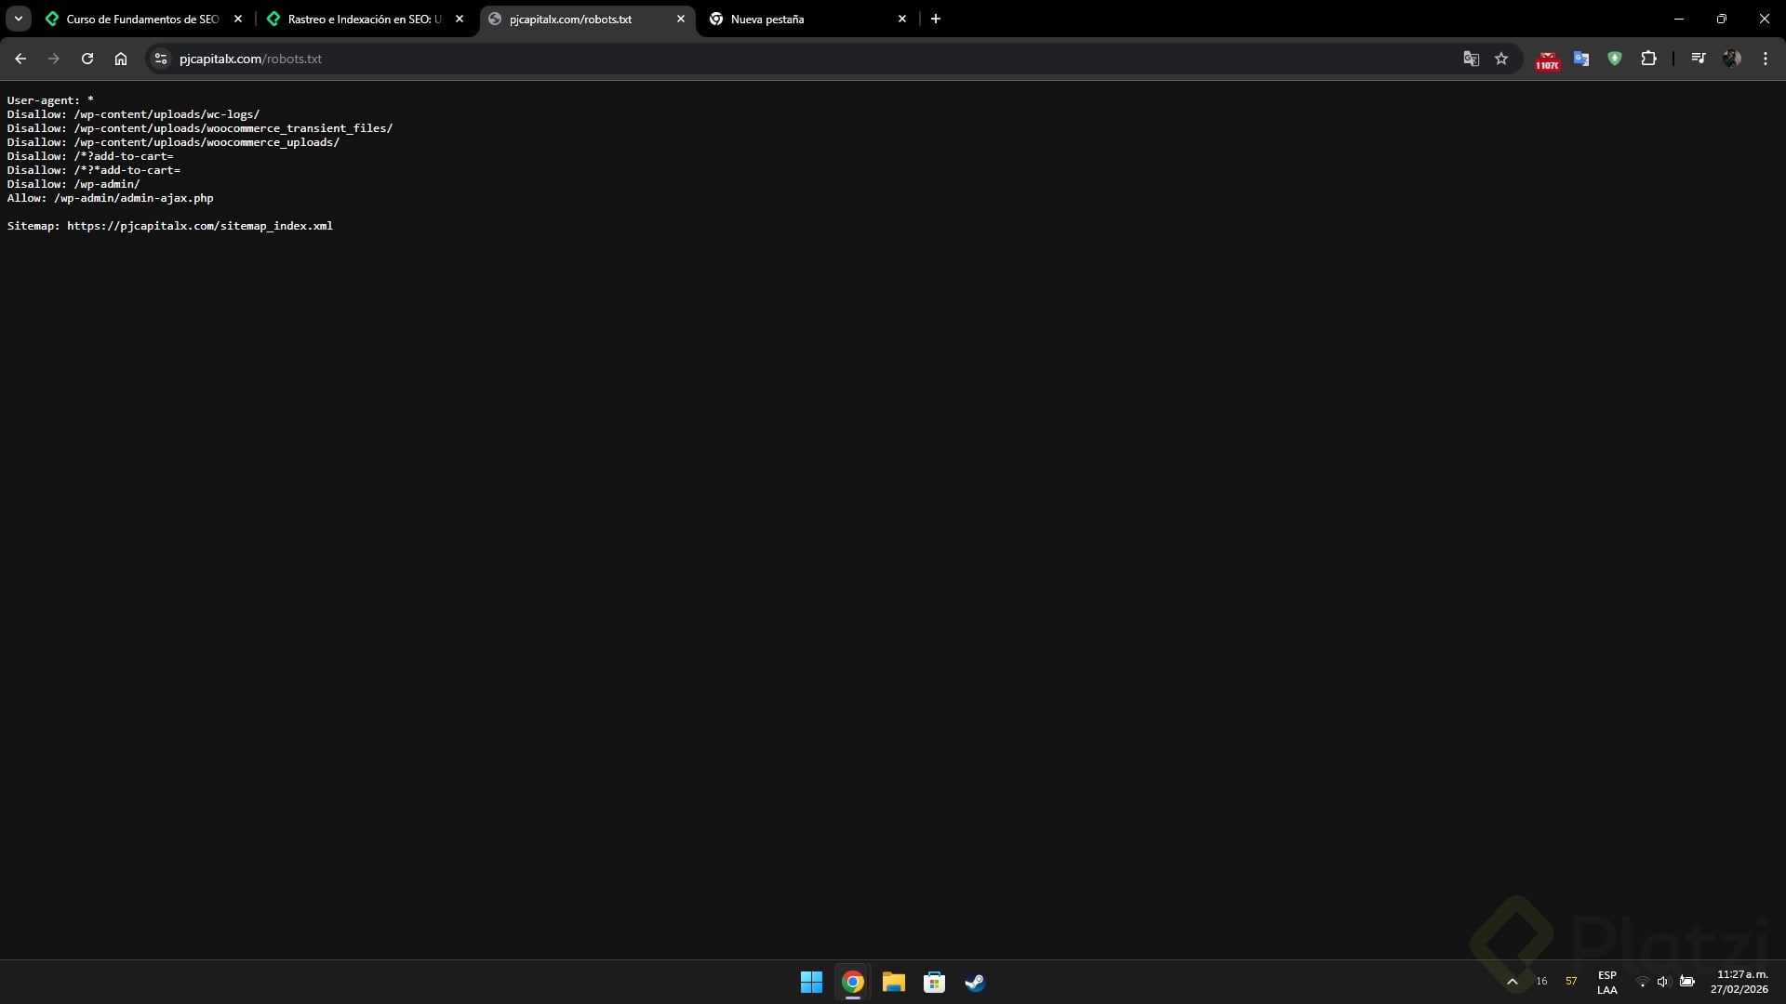Open a new tab with plus button
The width and height of the screenshot is (1786, 1004).
click(x=936, y=19)
